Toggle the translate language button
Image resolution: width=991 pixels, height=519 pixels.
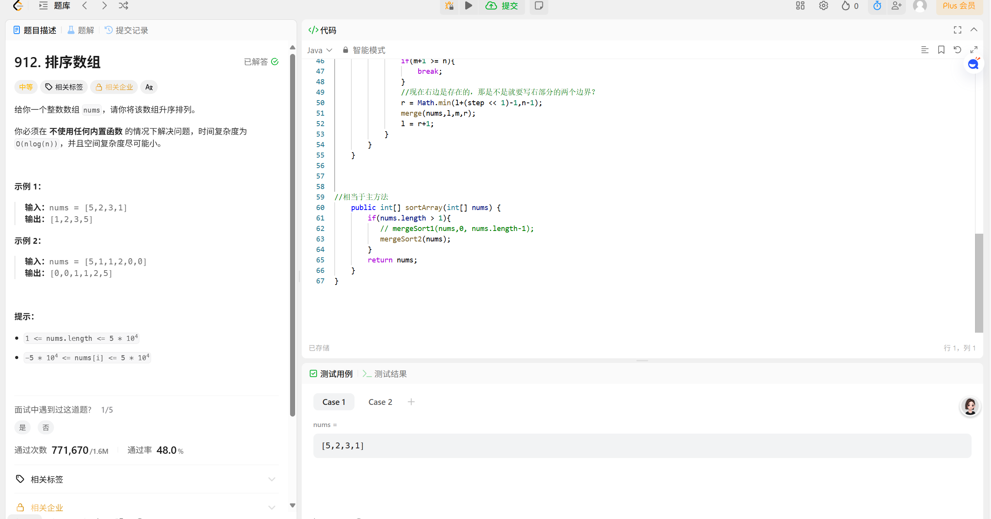point(149,87)
